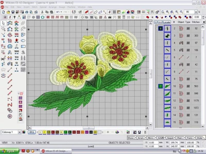Viewport: 206px width, 154px height.
Task: Switch to the Styles tab
Action: [200, 138]
